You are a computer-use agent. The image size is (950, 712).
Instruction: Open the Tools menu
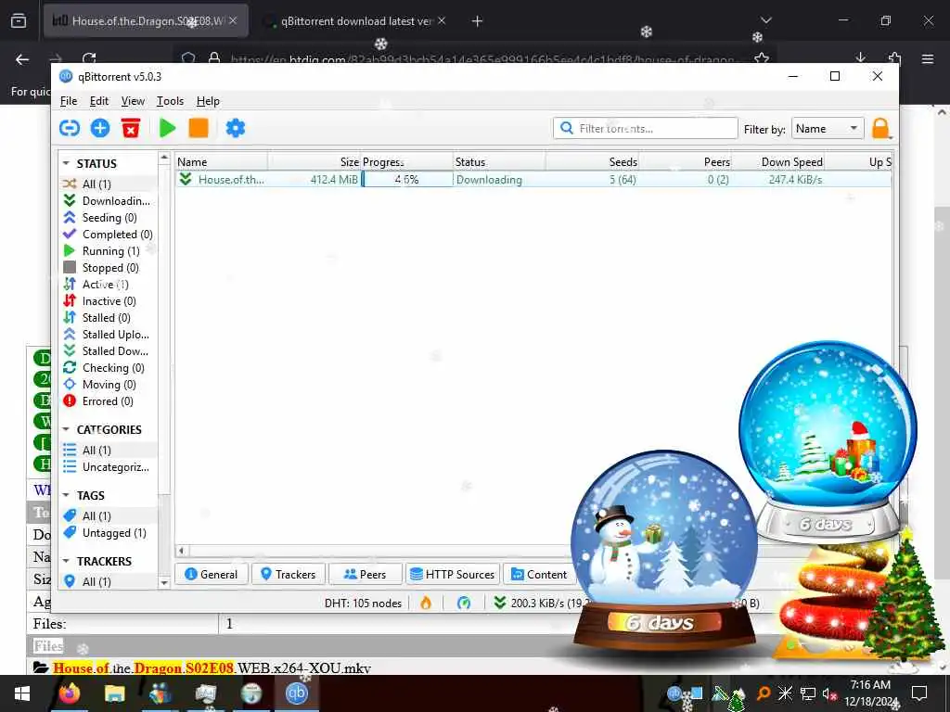(x=170, y=101)
